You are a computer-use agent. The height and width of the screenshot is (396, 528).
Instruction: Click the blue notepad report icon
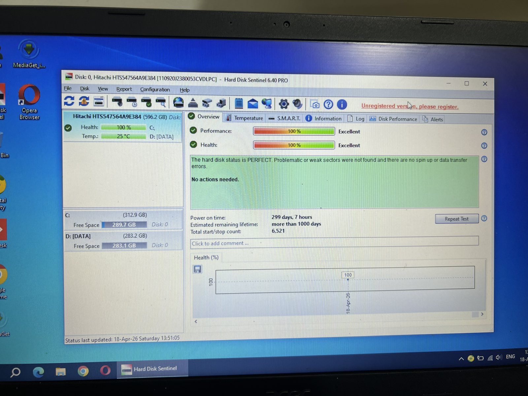pos(239,104)
